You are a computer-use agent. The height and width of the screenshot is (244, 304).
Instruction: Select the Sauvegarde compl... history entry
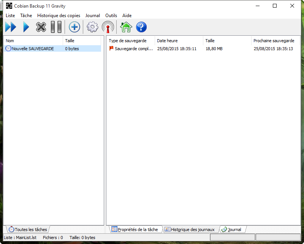[x=134, y=49]
